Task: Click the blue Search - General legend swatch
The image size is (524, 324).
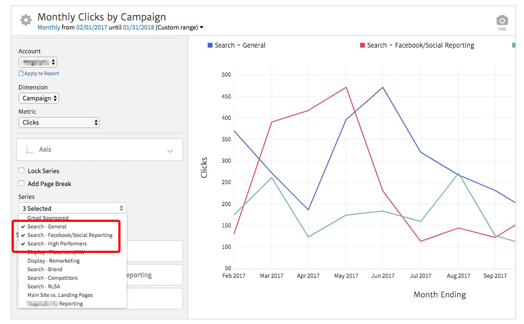Action: coord(210,45)
